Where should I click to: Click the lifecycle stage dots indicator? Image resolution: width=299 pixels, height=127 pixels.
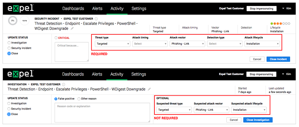[x=280, y=24]
